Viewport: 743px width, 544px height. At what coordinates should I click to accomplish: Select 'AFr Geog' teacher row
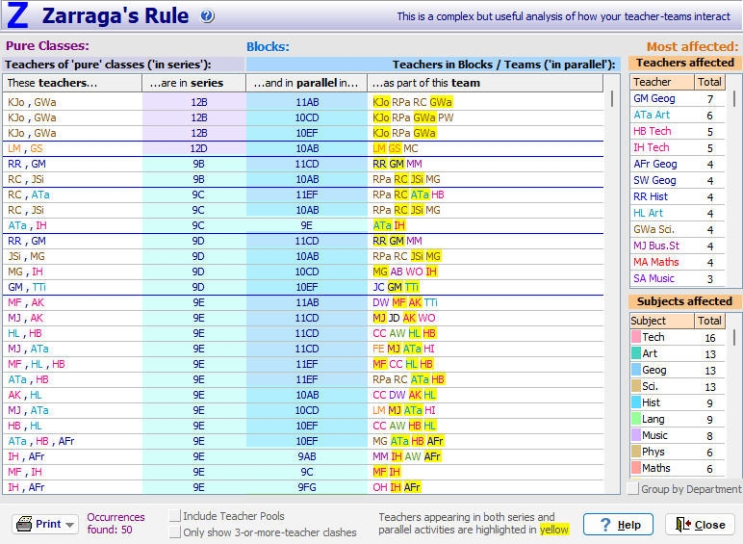(x=678, y=164)
